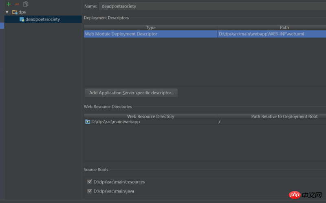Click the Web Resource Directory column header
The width and height of the screenshot is (326, 203).
151,116
